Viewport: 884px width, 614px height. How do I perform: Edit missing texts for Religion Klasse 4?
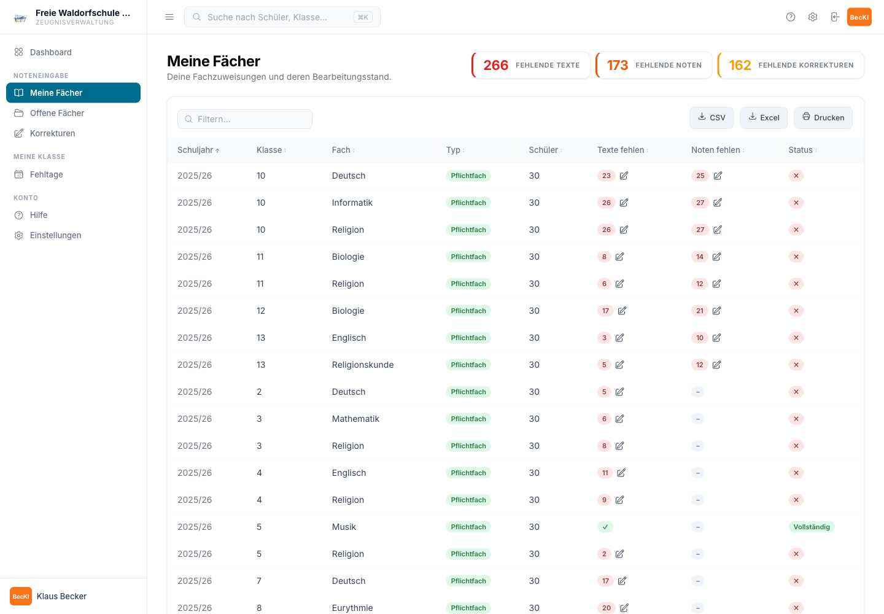(x=619, y=500)
